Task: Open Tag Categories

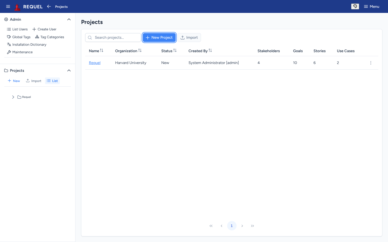Action: point(50,37)
